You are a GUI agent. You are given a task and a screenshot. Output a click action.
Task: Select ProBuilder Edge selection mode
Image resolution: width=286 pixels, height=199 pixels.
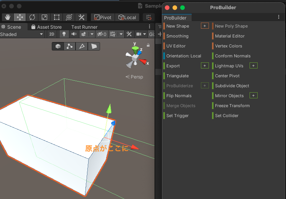point(82,46)
